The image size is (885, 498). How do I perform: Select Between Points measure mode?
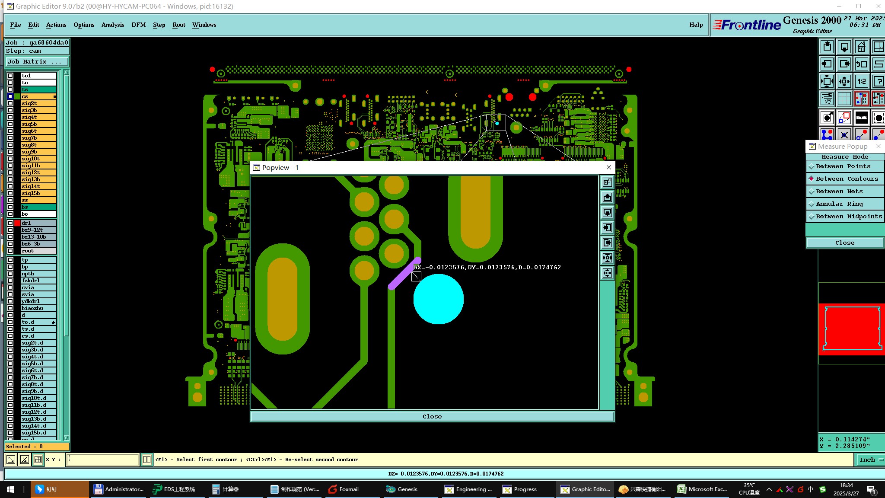(843, 166)
